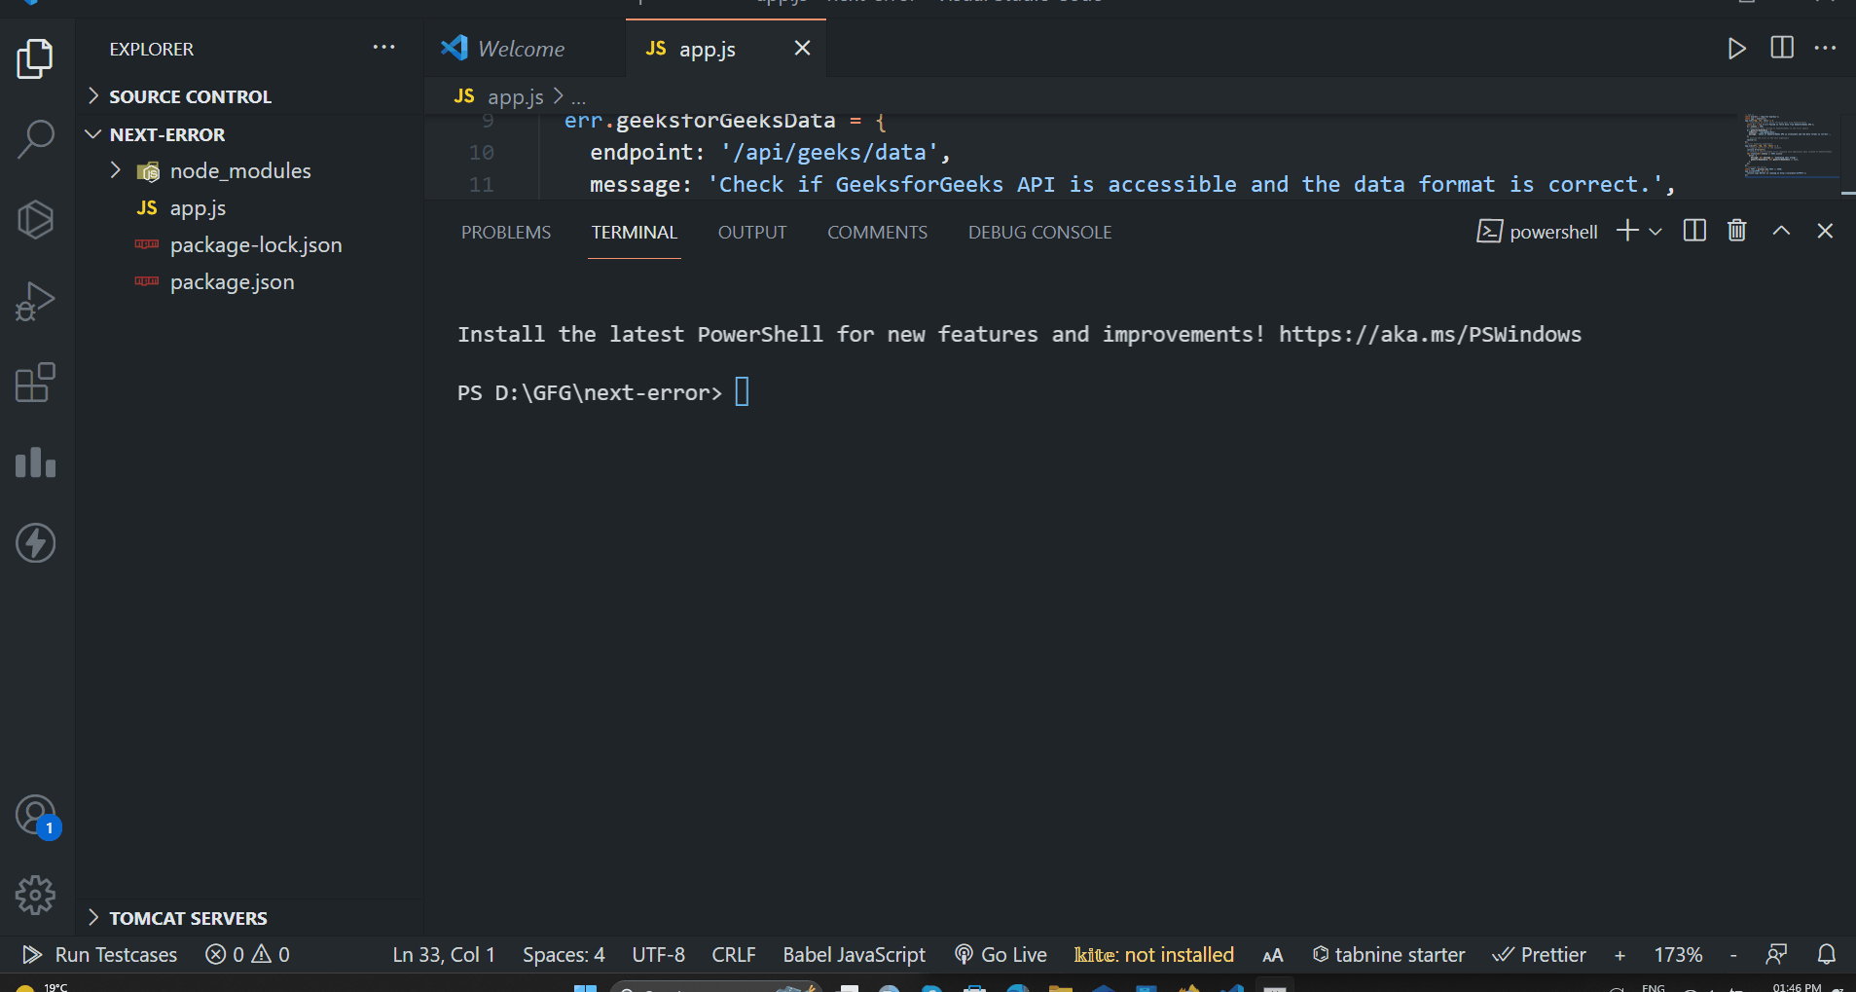This screenshot has width=1856, height=992.
Task: Open the new terminal launch profile dropdown
Action: pyautogui.click(x=1656, y=232)
